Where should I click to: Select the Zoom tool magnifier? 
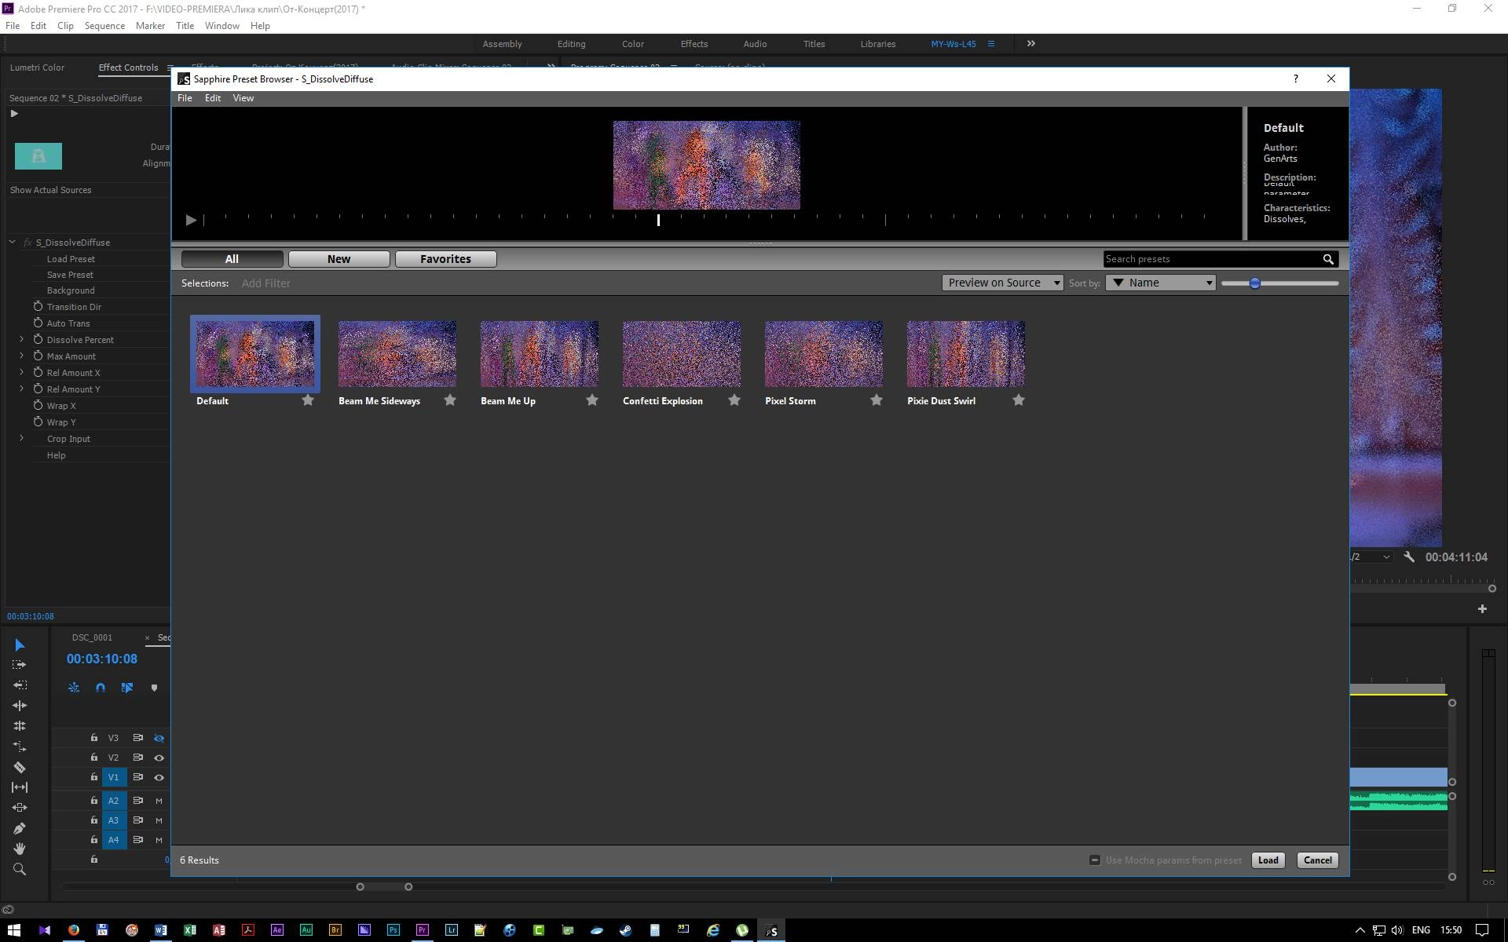tap(20, 869)
